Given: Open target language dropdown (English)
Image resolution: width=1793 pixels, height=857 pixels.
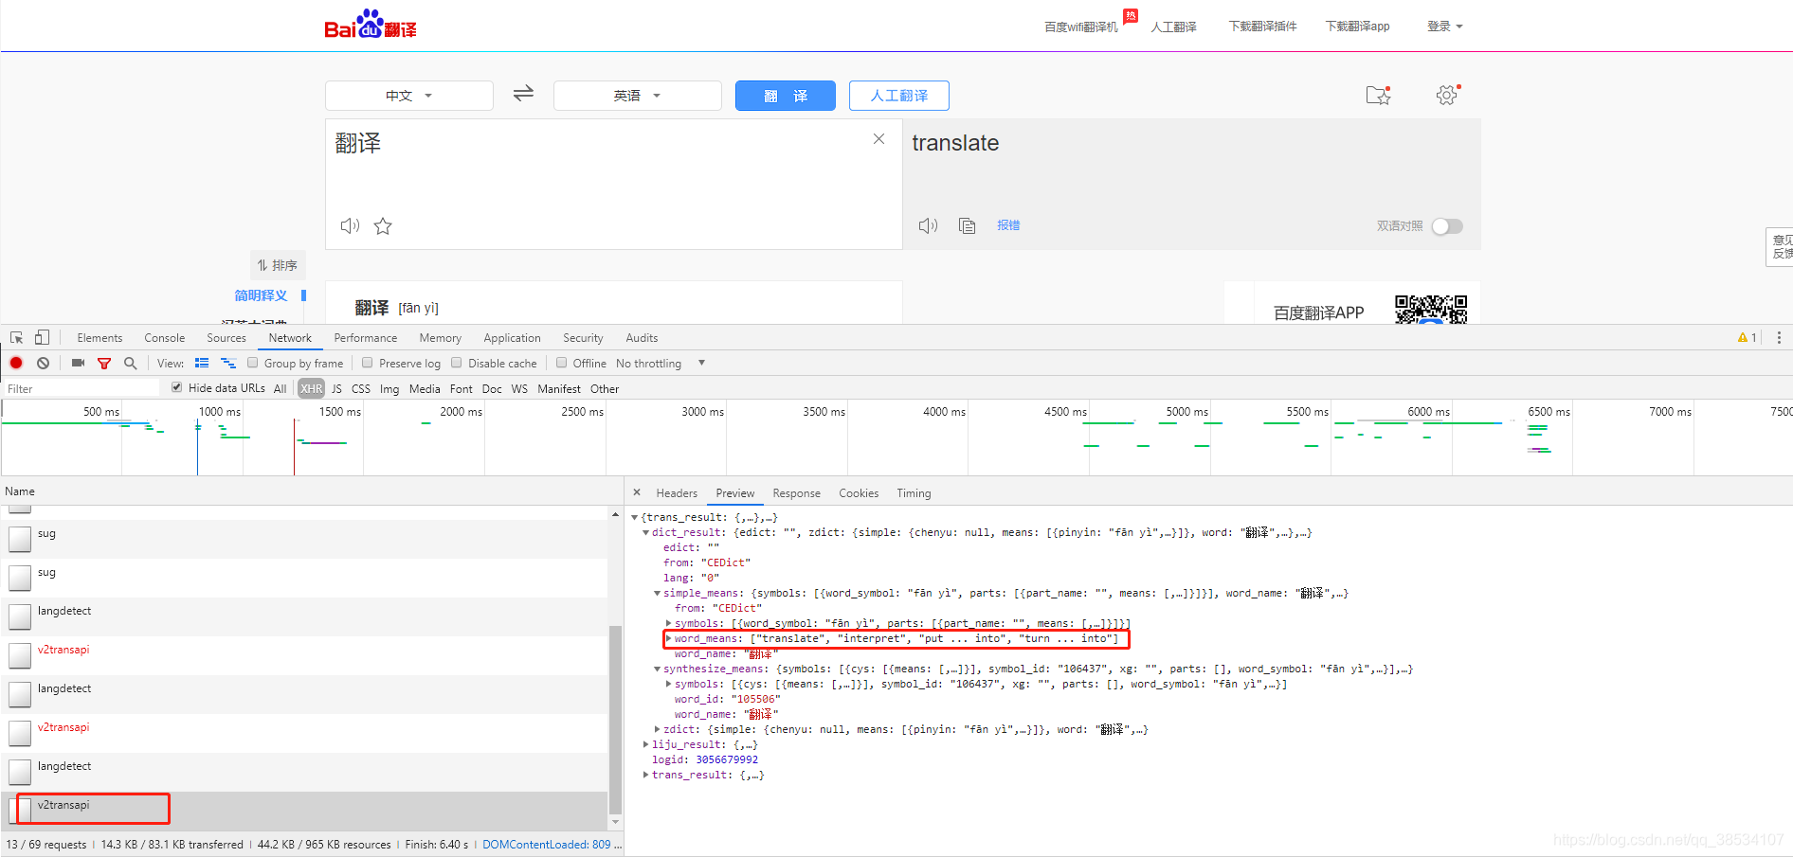Looking at the screenshot, I should click(x=638, y=96).
